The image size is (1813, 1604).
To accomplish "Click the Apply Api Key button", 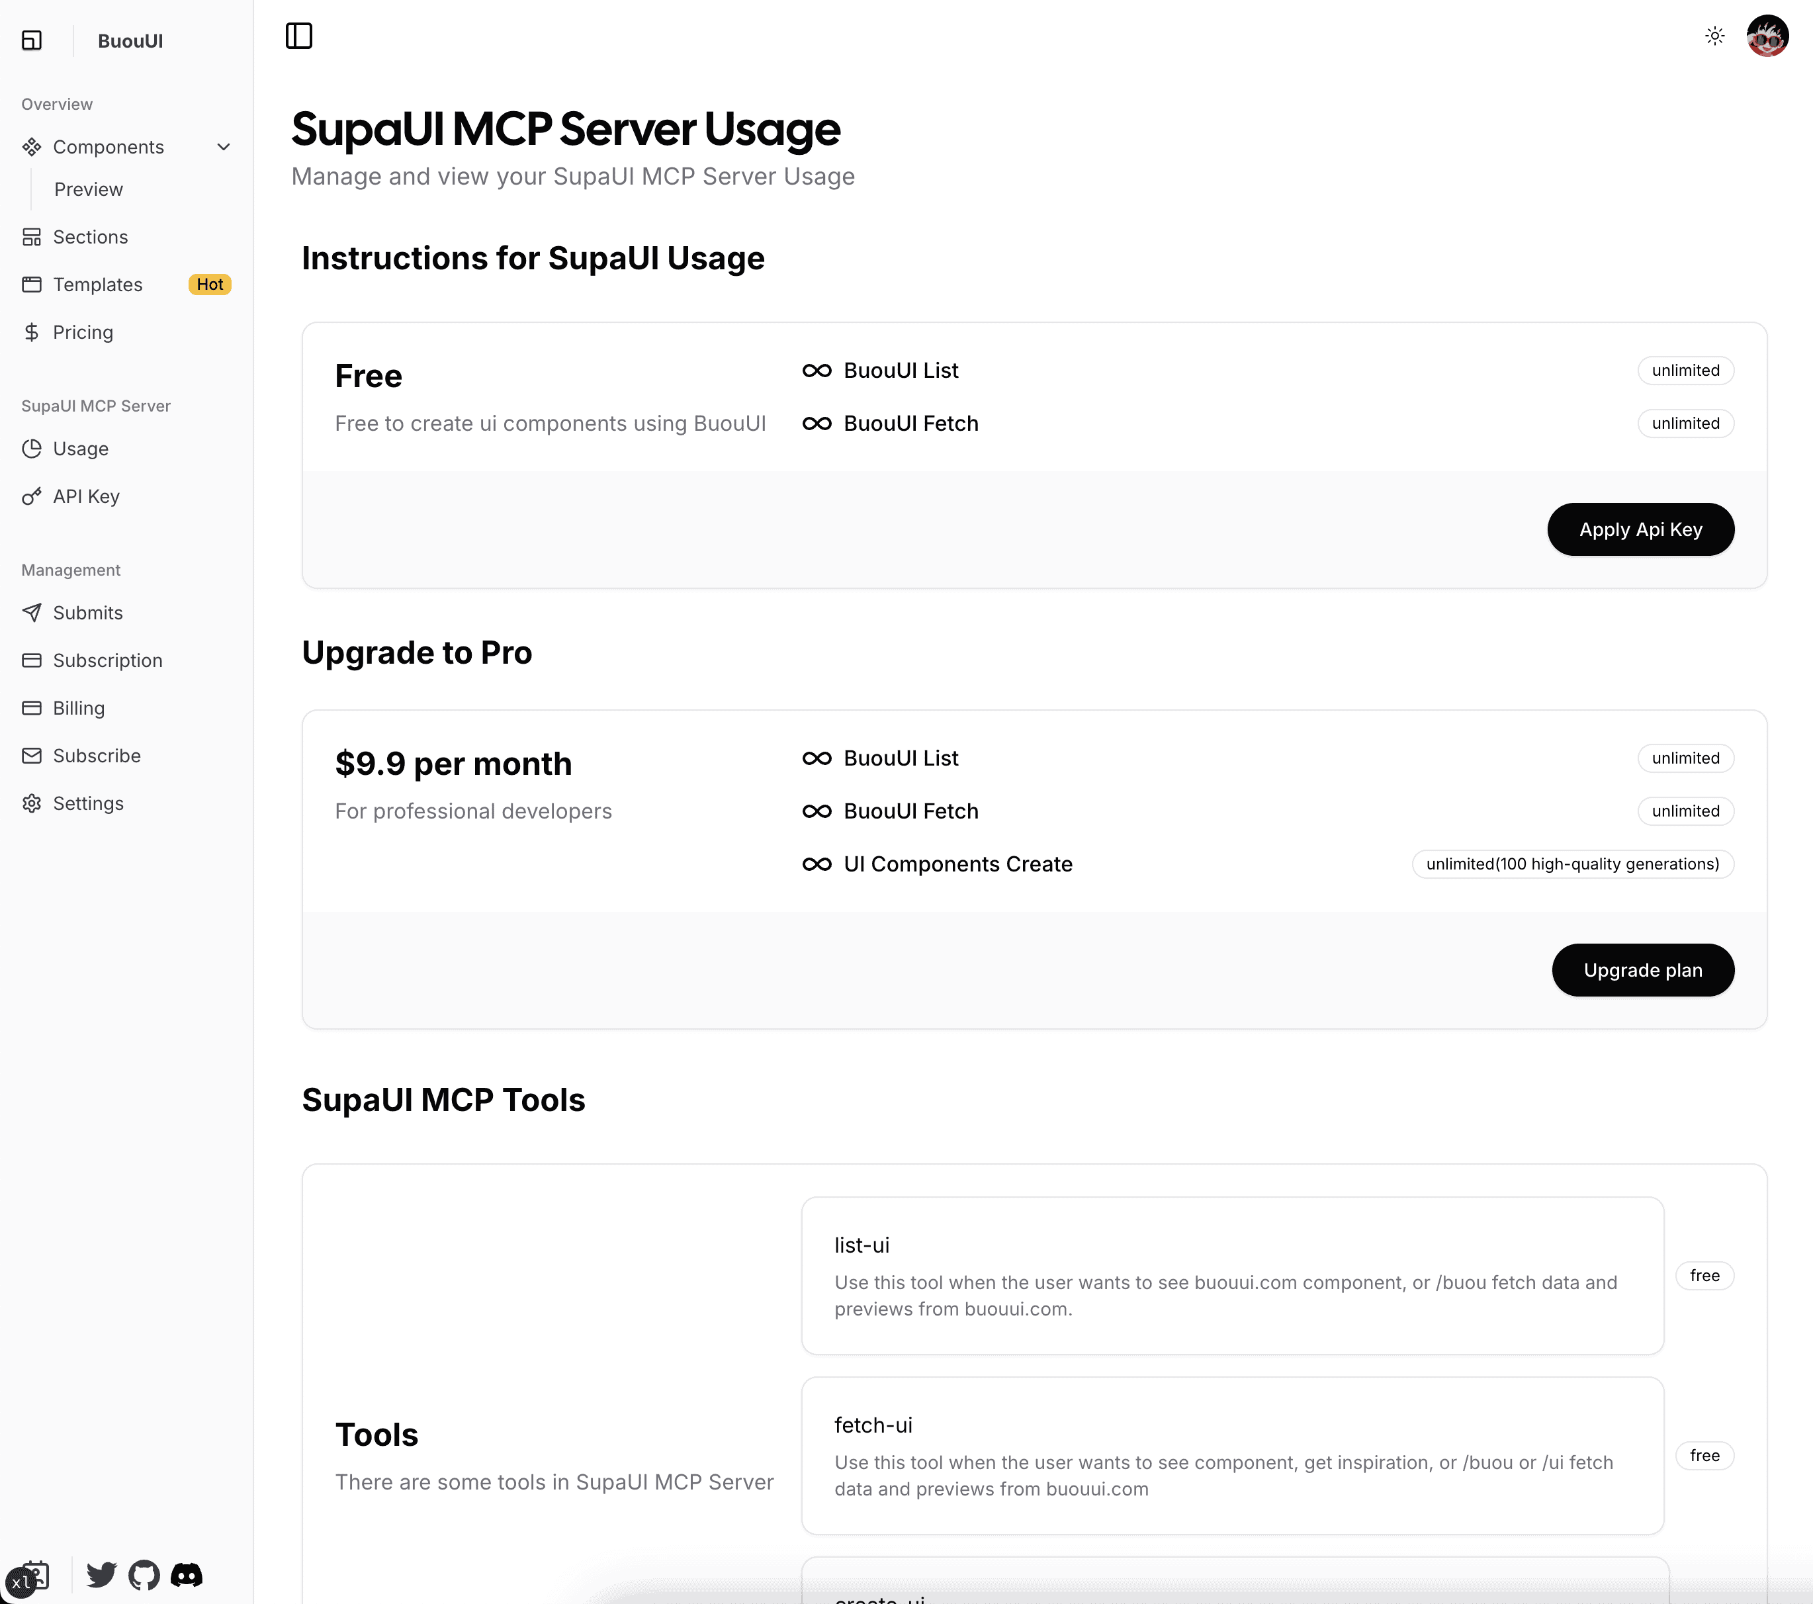I will pos(1640,529).
